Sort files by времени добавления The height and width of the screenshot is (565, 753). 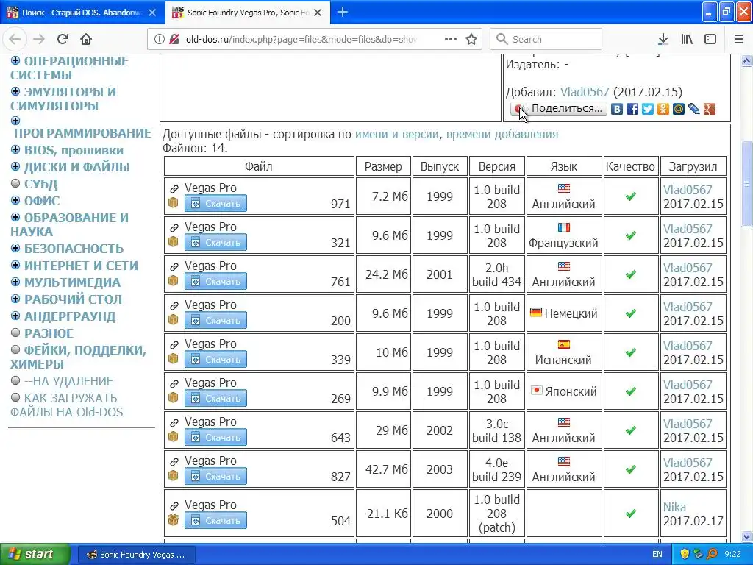point(502,135)
